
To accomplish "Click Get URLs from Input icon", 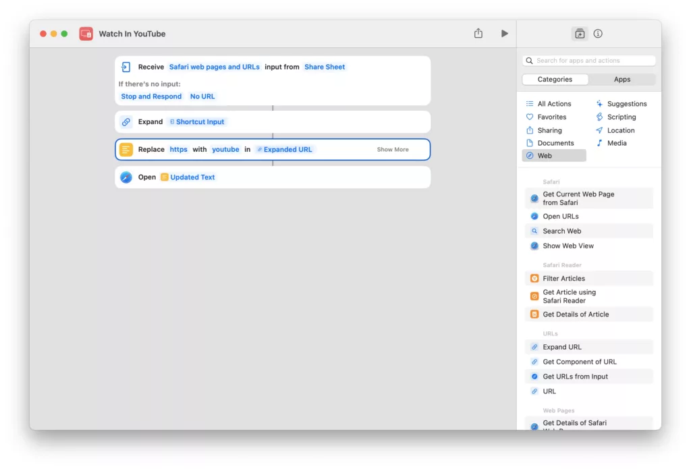I will tap(534, 377).
